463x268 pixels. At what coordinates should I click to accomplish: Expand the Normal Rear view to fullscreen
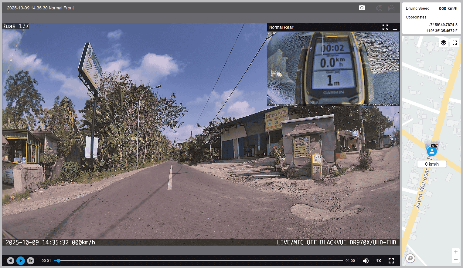(385, 27)
